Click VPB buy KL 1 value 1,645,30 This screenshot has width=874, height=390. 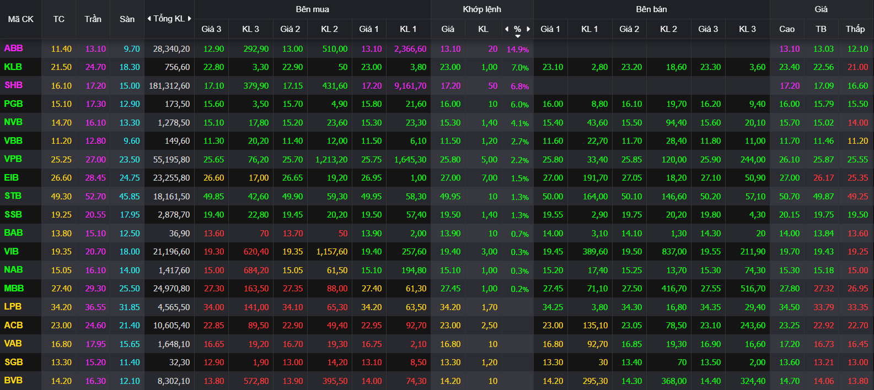coord(410,160)
